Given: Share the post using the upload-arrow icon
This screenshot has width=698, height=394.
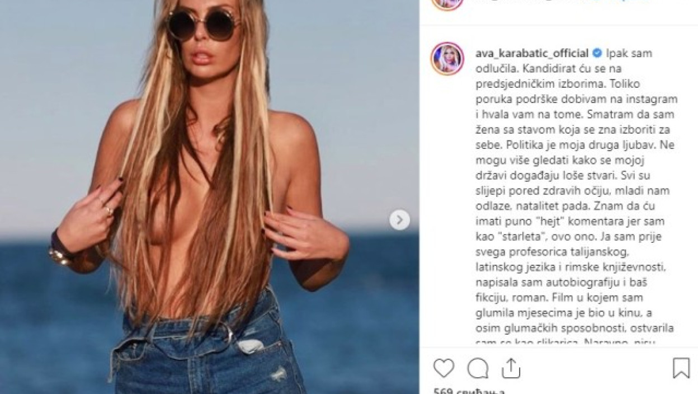Looking at the screenshot, I should coord(511,368).
